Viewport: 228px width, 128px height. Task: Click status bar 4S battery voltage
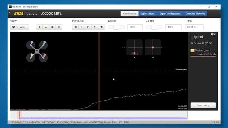(x=63, y=122)
